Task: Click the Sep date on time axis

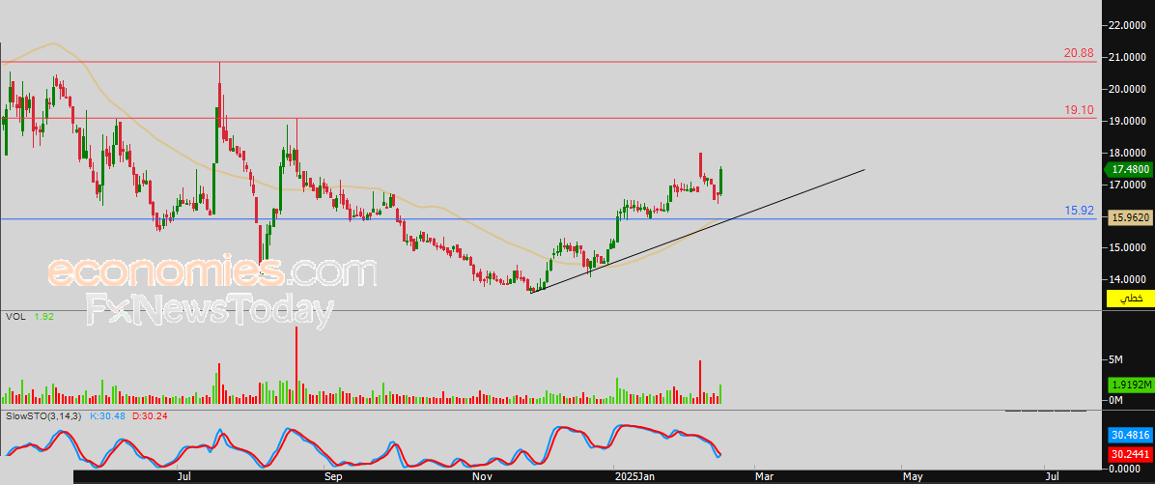Action: click(x=334, y=477)
